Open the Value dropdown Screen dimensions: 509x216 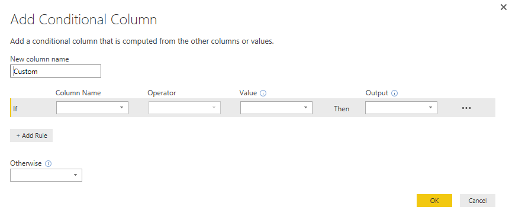(276, 108)
